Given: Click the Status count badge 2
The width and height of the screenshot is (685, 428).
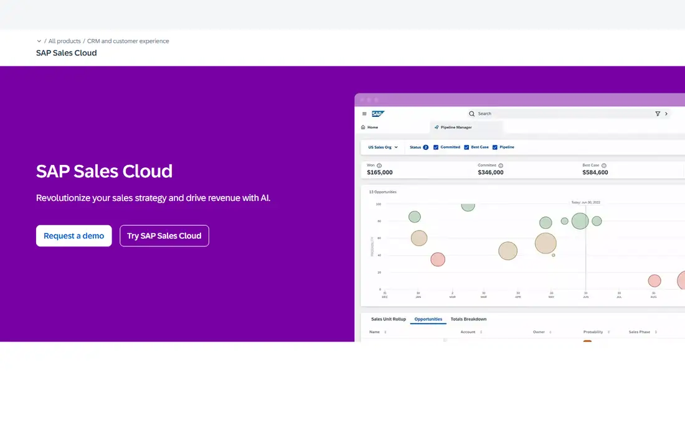Looking at the screenshot, I should pos(425,147).
